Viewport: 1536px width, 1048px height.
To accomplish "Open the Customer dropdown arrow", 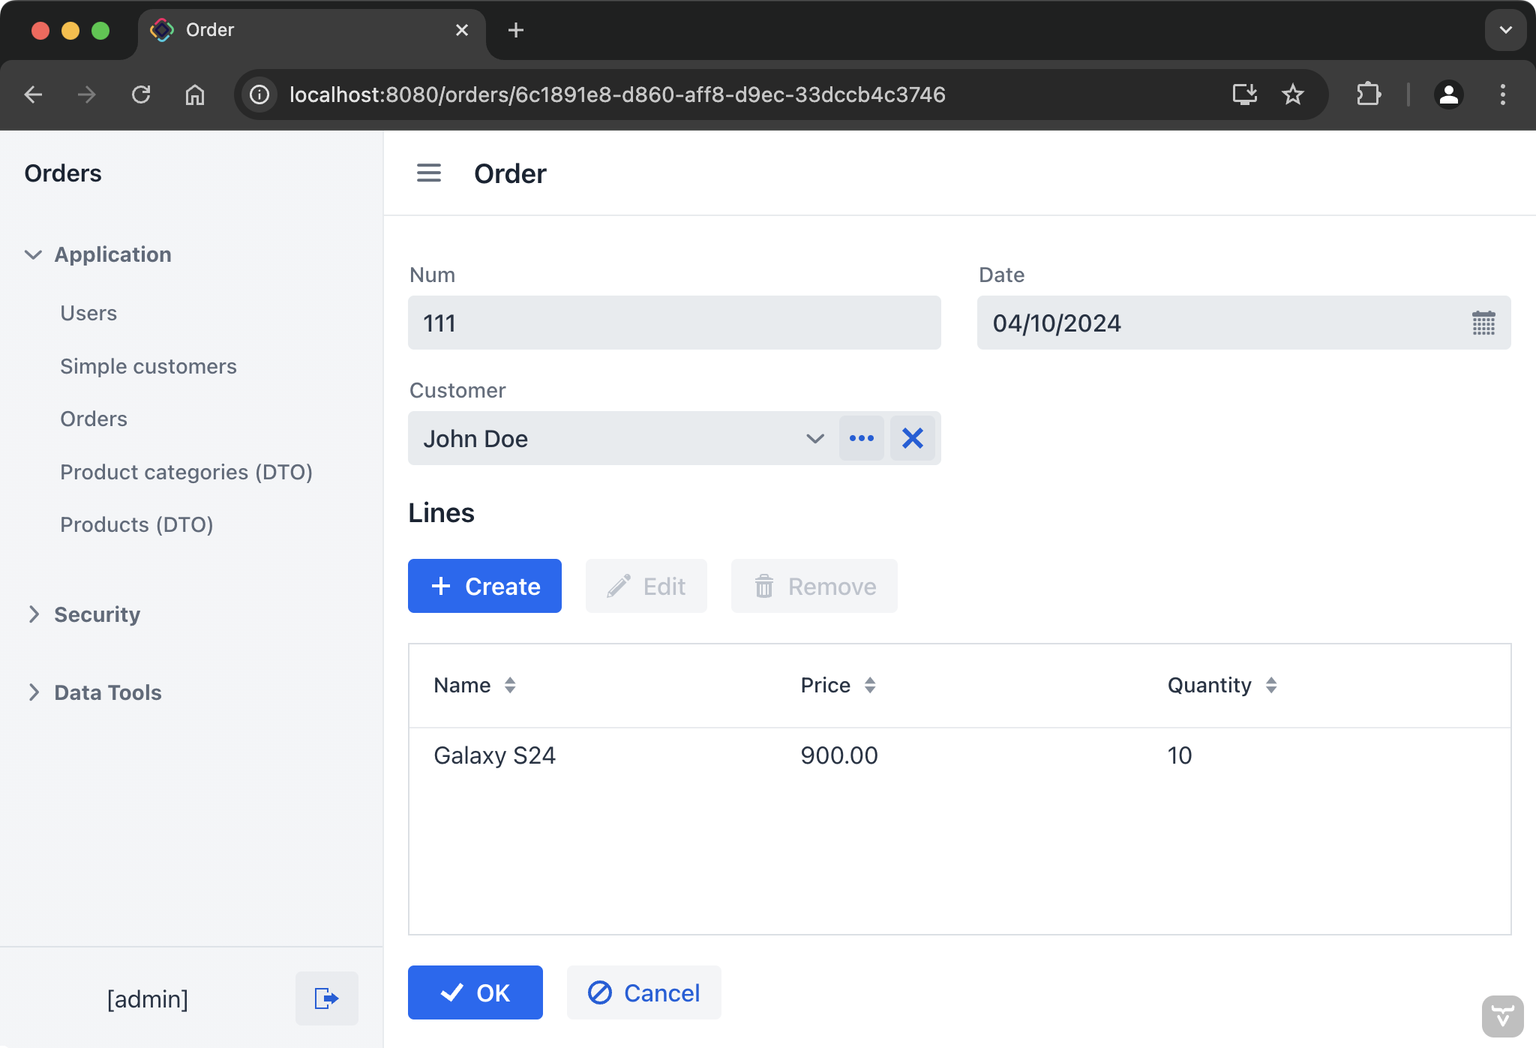I will click(814, 438).
